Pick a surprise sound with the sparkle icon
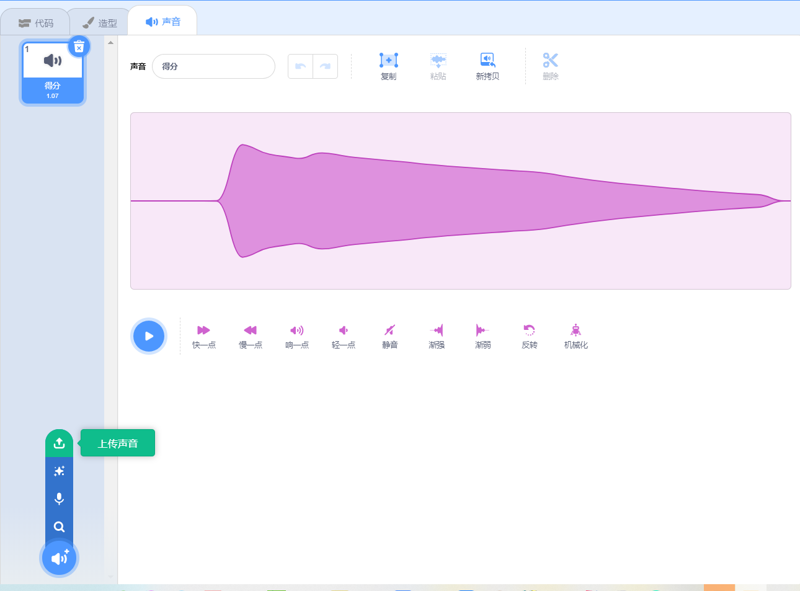The width and height of the screenshot is (800, 591). (x=59, y=471)
